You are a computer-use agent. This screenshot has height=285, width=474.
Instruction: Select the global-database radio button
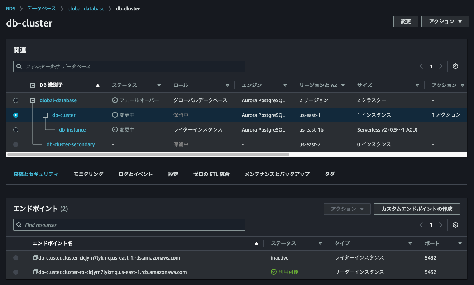coord(15,100)
